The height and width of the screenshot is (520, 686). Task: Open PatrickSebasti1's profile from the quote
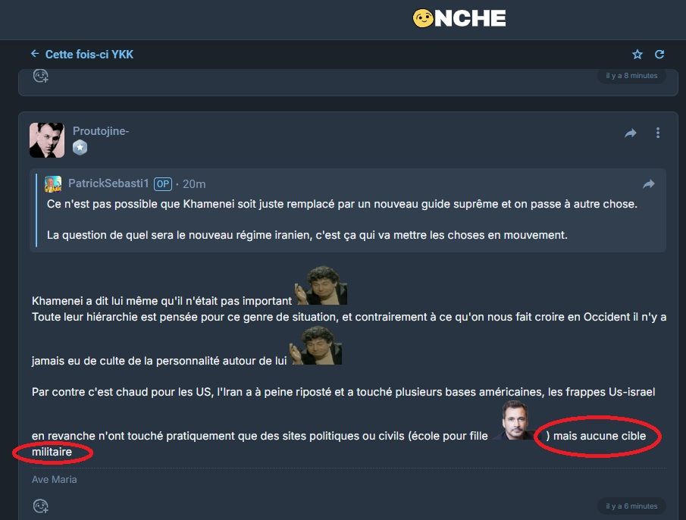tap(108, 183)
